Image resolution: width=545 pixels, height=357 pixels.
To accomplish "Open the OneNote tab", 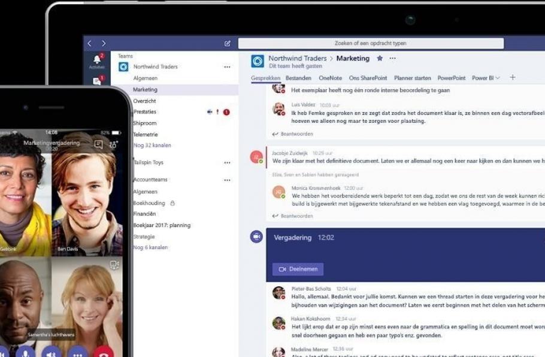I will pos(330,78).
